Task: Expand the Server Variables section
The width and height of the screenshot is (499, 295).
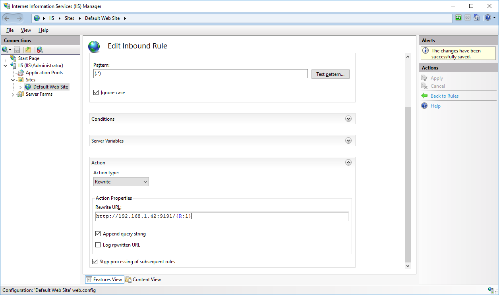Action: [x=348, y=140]
